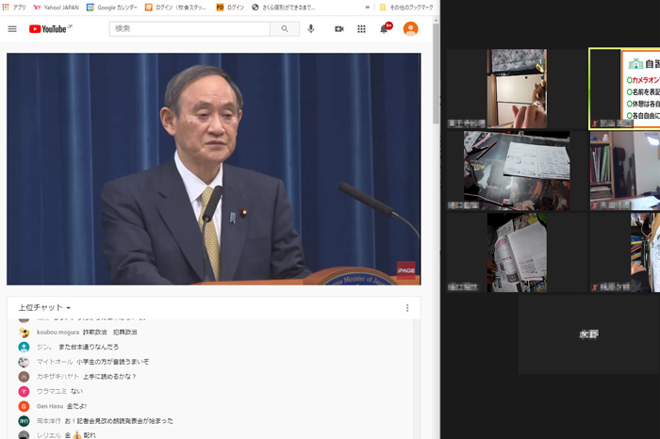Screen dimensions: 660x439
Task: Expand the 上位チャット chat mode dropdown
Action: [45, 308]
